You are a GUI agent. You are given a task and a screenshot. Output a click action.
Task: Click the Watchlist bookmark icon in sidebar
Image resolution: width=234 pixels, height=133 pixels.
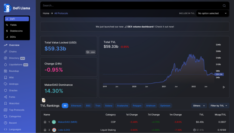point(6,103)
